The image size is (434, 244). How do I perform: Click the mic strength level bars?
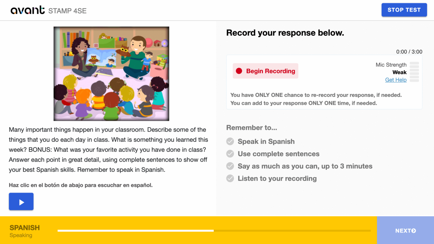coord(414,72)
